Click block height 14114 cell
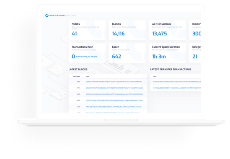Image resolution: width=230 pixels, height=159 pixels. 78,88
